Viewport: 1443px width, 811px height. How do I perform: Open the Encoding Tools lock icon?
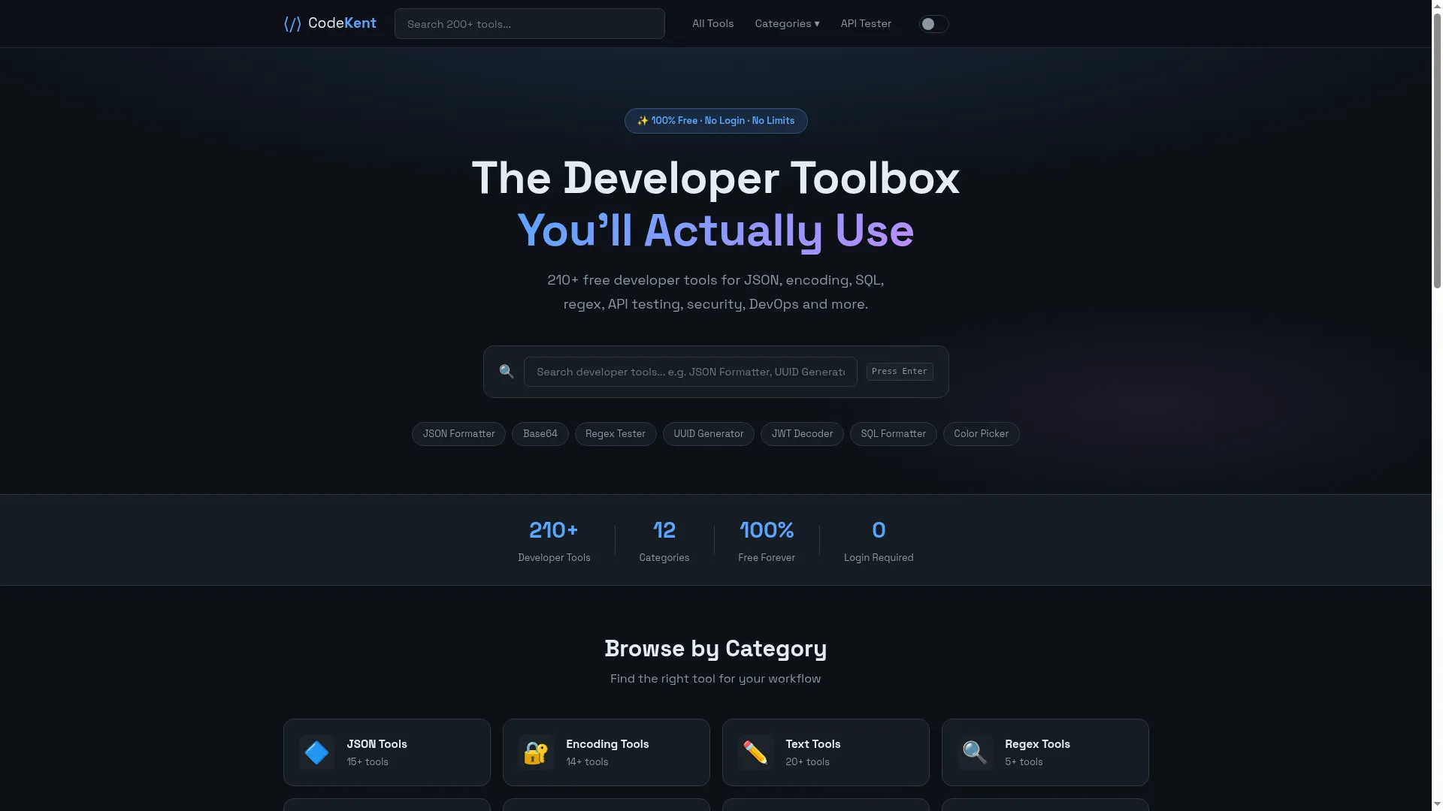(x=536, y=752)
